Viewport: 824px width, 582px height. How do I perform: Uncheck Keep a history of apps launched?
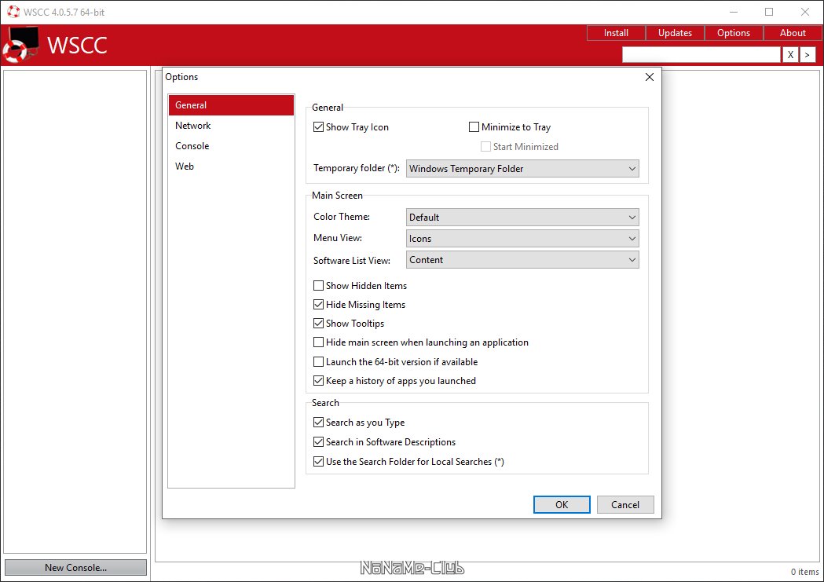pyautogui.click(x=318, y=381)
